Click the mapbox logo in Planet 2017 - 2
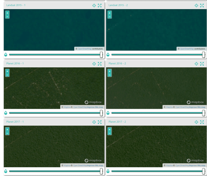Viewport: 207px width, 176px height. click(195, 160)
